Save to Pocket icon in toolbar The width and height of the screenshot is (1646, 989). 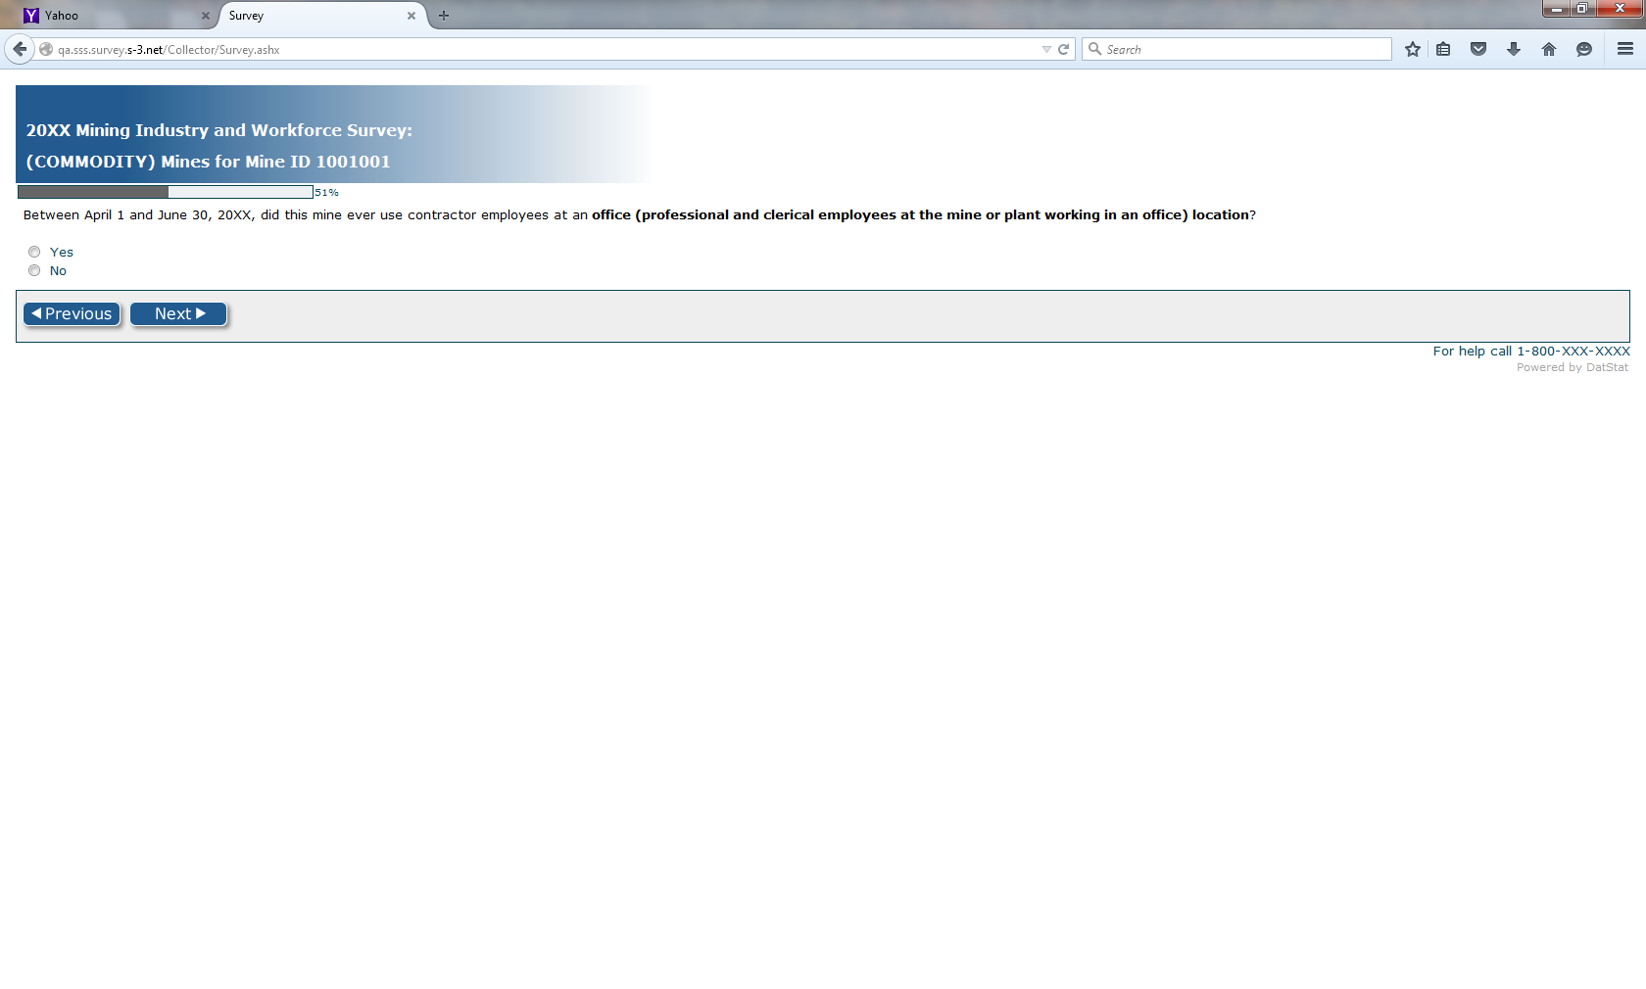tap(1478, 49)
